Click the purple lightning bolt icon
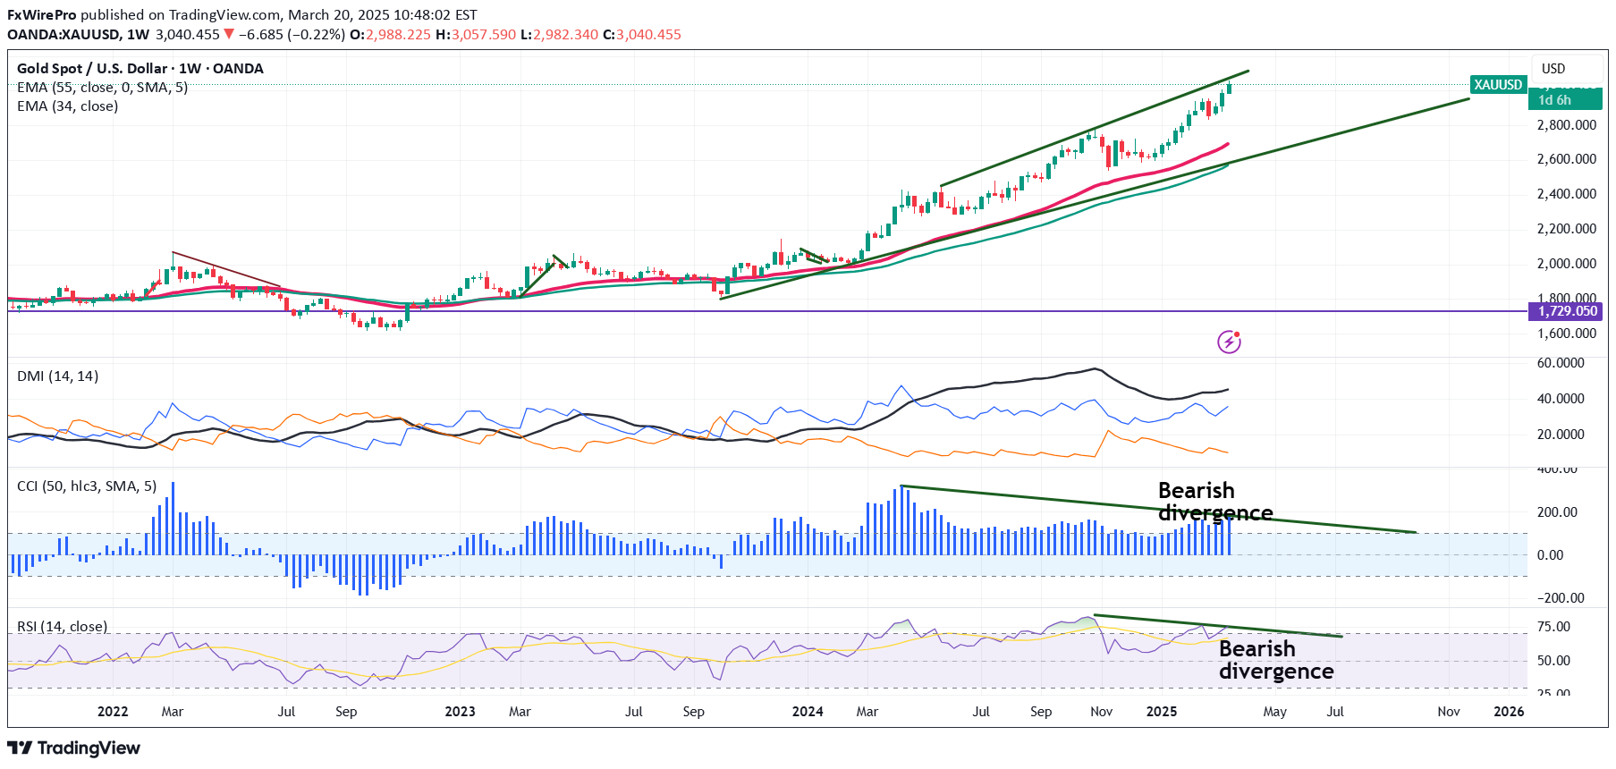 [1229, 341]
